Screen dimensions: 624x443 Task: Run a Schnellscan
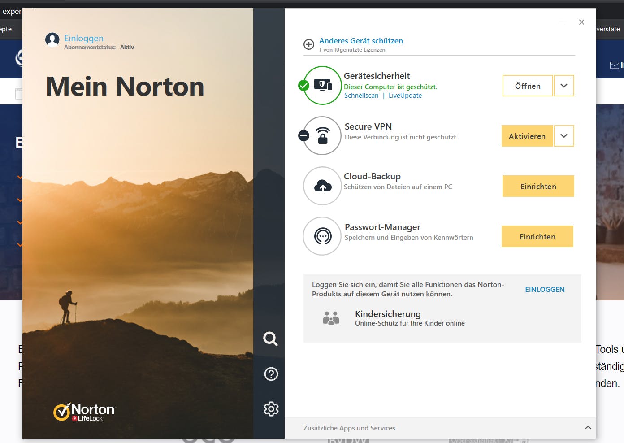361,95
